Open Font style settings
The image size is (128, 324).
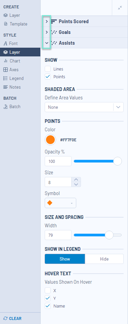pyautogui.click(x=10, y=43)
